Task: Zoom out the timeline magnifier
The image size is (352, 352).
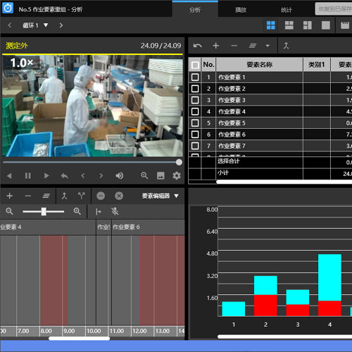Action: [x=9, y=211]
